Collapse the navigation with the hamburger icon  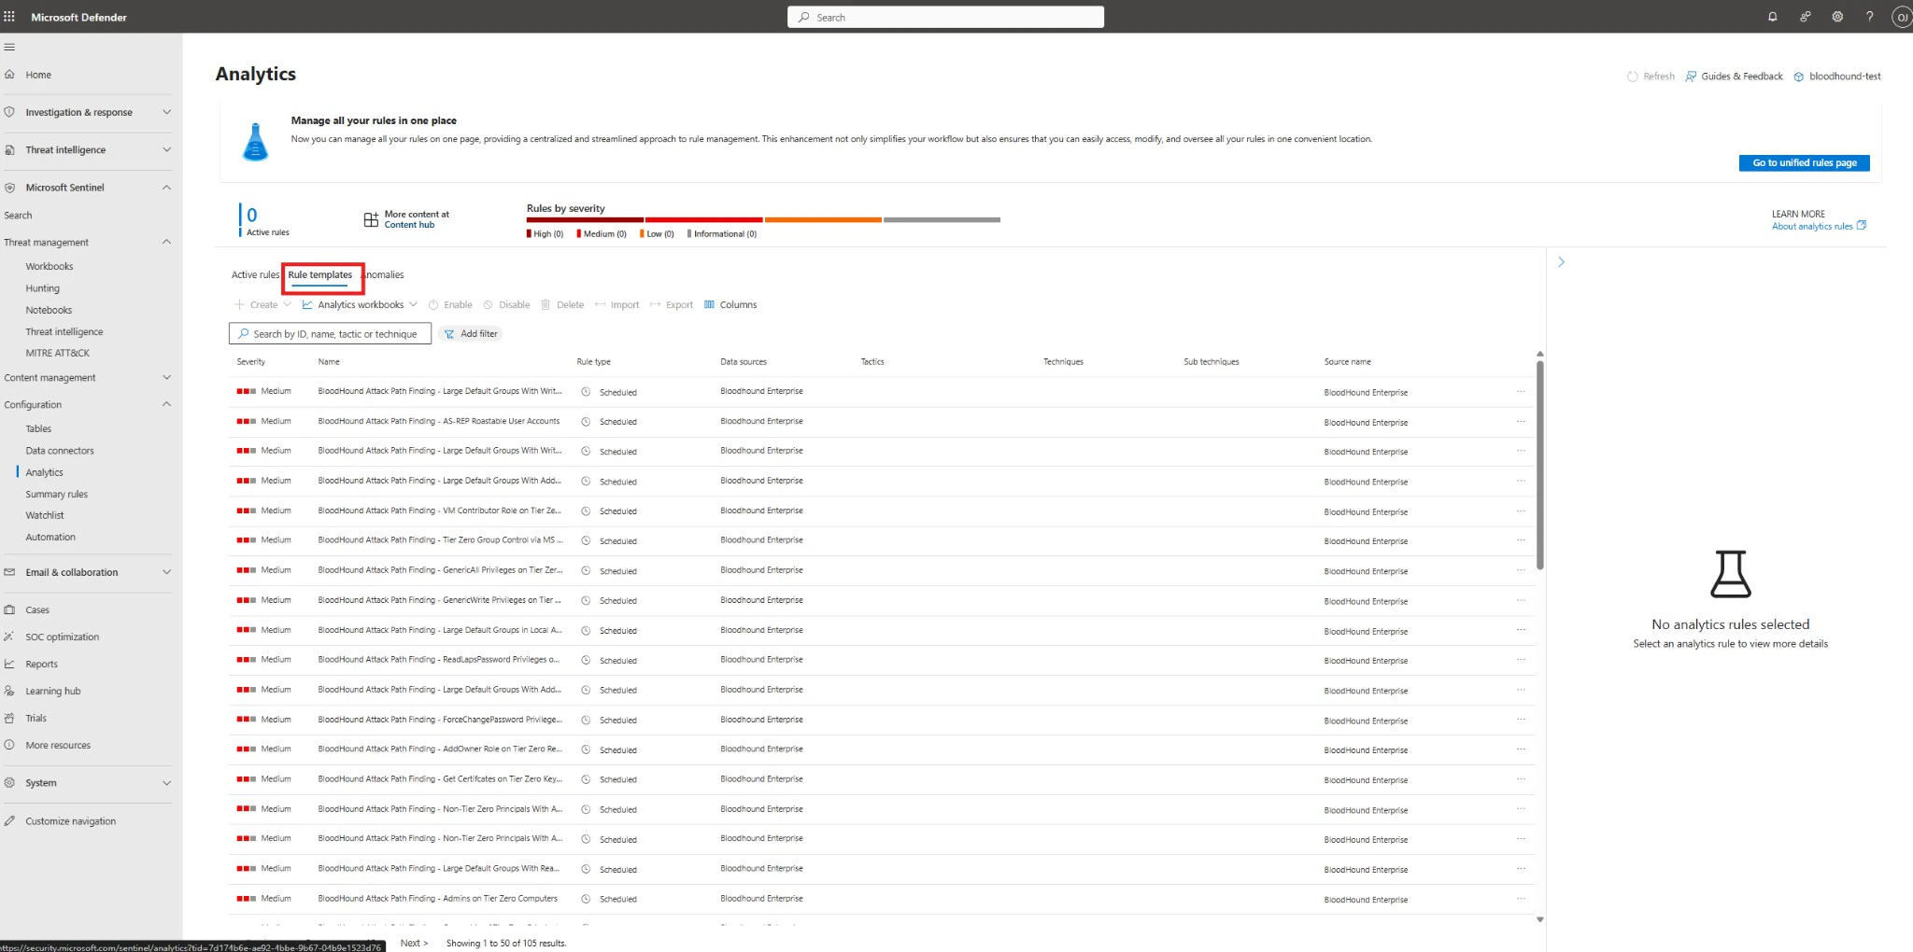pyautogui.click(x=9, y=47)
